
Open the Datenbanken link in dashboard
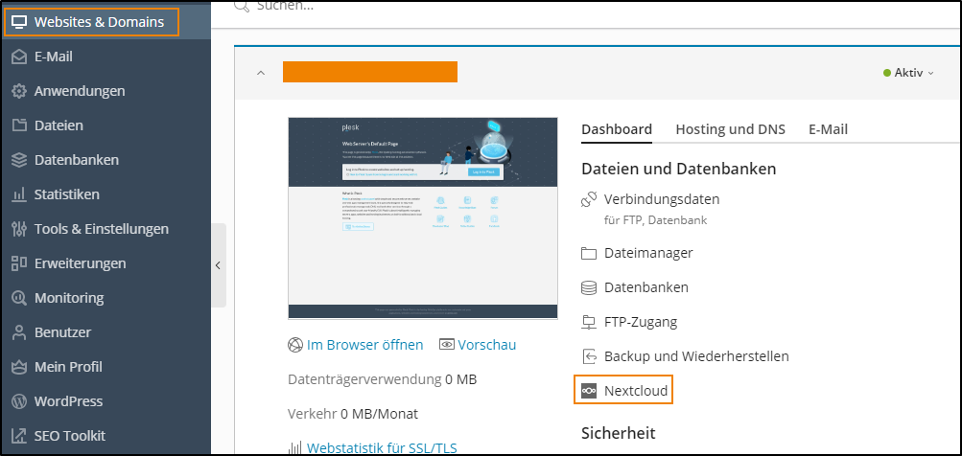click(646, 287)
